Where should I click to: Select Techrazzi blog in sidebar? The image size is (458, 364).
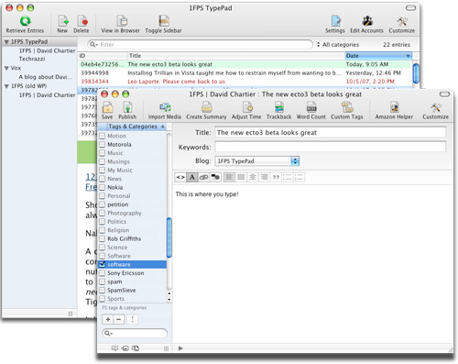click(32, 59)
